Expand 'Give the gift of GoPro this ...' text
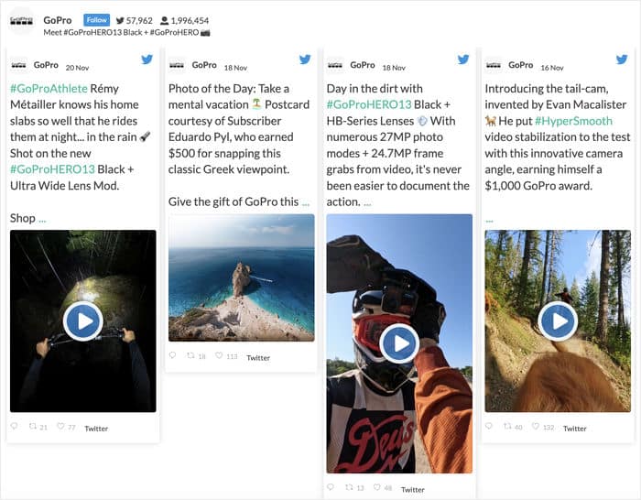This screenshot has width=641, height=500. click(x=306, y=203)
